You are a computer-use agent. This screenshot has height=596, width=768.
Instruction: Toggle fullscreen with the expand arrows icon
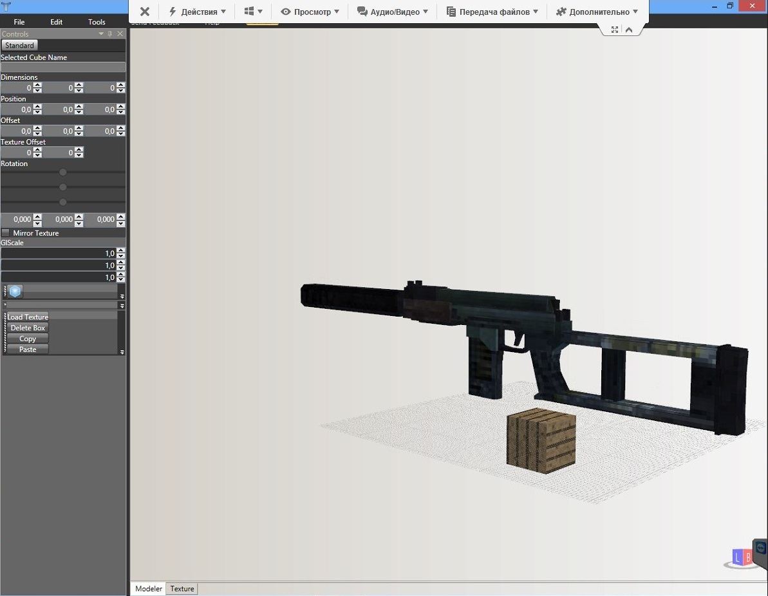coord(615,29)
